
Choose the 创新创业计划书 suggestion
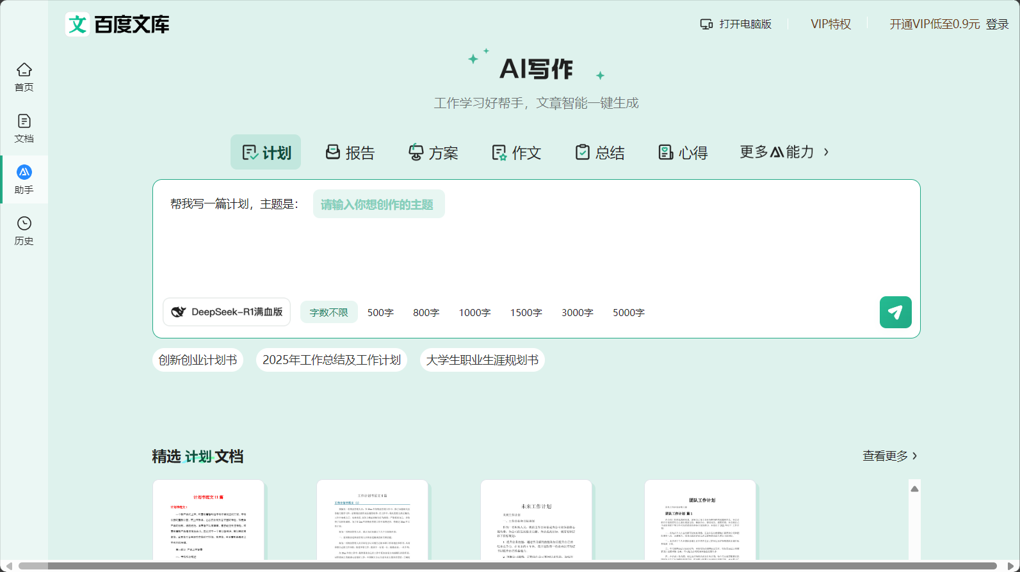[x=198, y=360]
